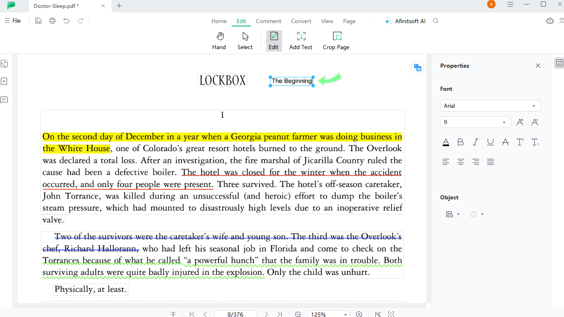This screenshot has width=564, height=317.
Task: Toggle bold formatting
Action: (x=461, y=142)
